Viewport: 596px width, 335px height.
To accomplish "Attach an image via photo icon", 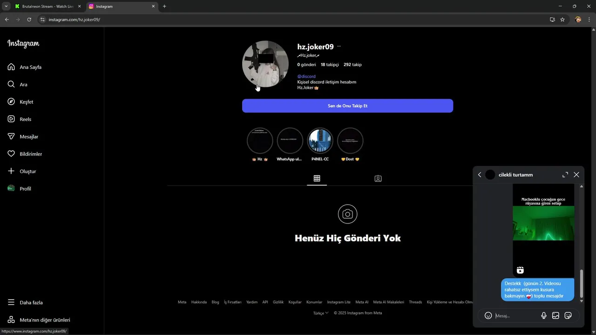I will [555, 315].
